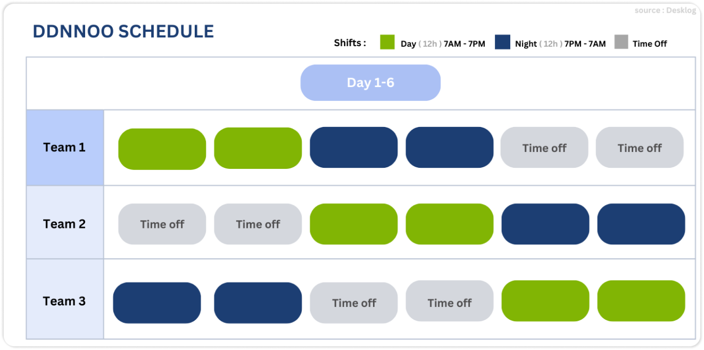The width and height of the screenshot is (704, 350).
Task: Click the source : Desklog credit text
Action: pyautogui.click(x=665, y=11)
